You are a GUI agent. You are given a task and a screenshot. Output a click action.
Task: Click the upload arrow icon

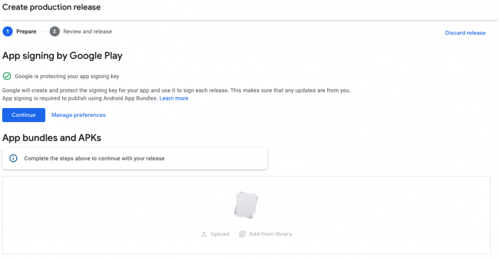click(x=204, y=234)
